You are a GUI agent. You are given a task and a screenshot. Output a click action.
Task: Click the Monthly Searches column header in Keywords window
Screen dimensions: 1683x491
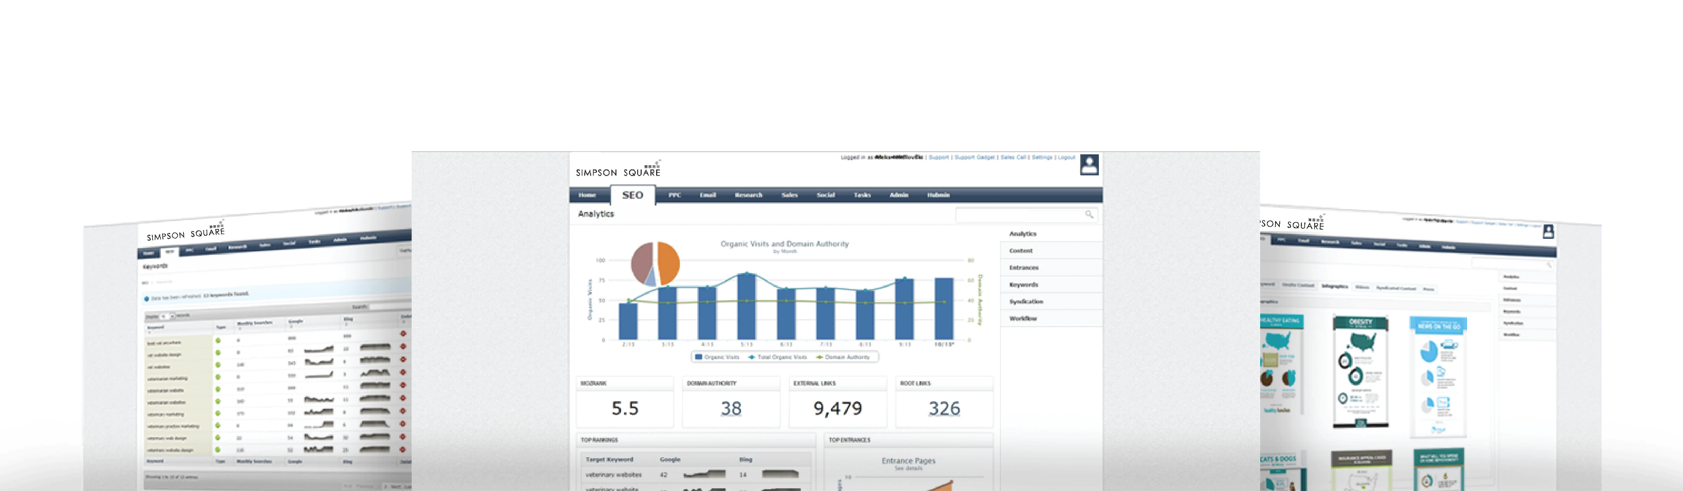tap(254, 324)
